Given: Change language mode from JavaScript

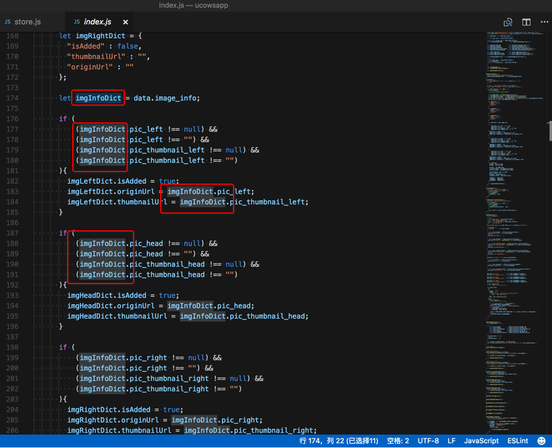Looking at the screenshot, I should (x=481, y=441).
